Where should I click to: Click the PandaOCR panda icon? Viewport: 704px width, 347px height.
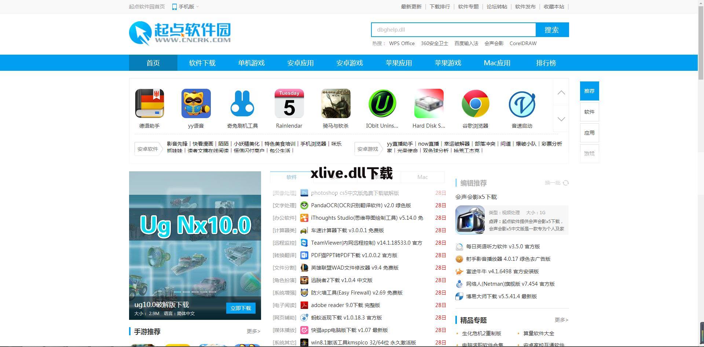[304, 205]
